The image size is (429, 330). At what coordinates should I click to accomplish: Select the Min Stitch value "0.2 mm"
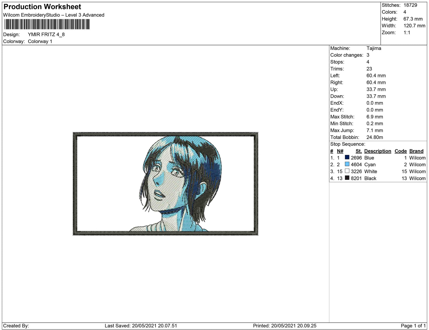(375, 123)
